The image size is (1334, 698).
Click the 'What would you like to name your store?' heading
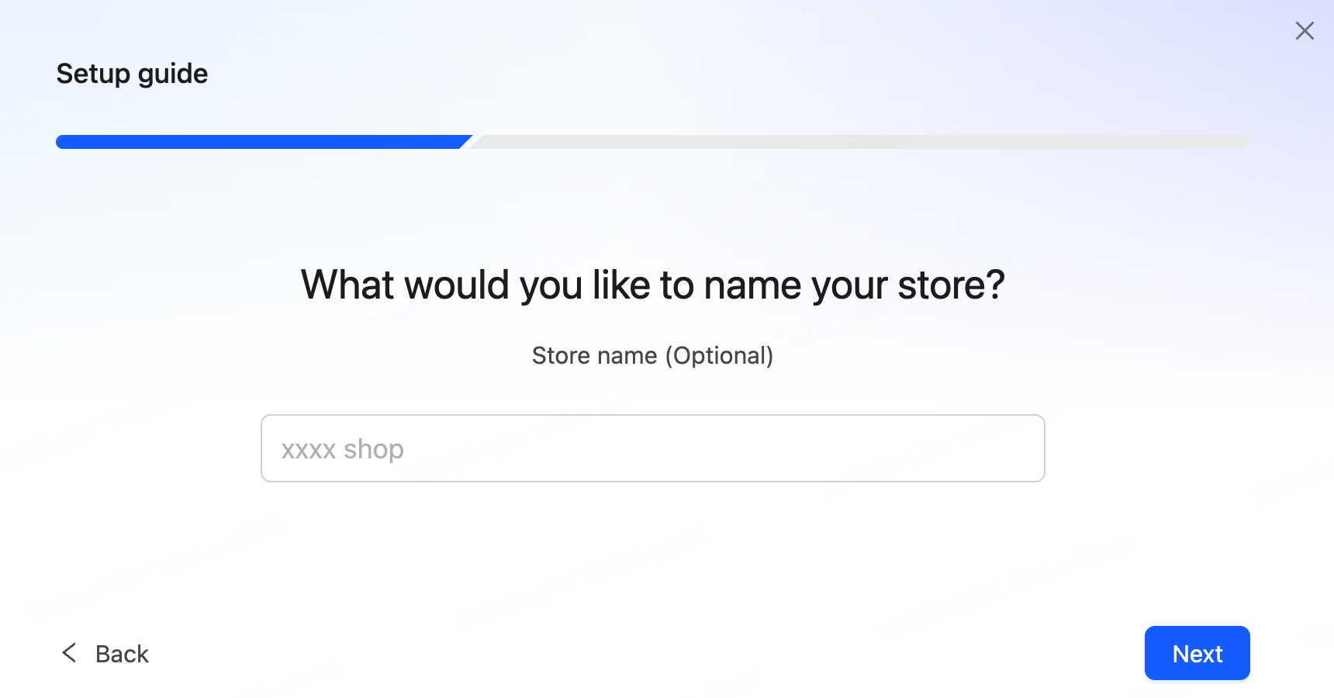[652, 285]
